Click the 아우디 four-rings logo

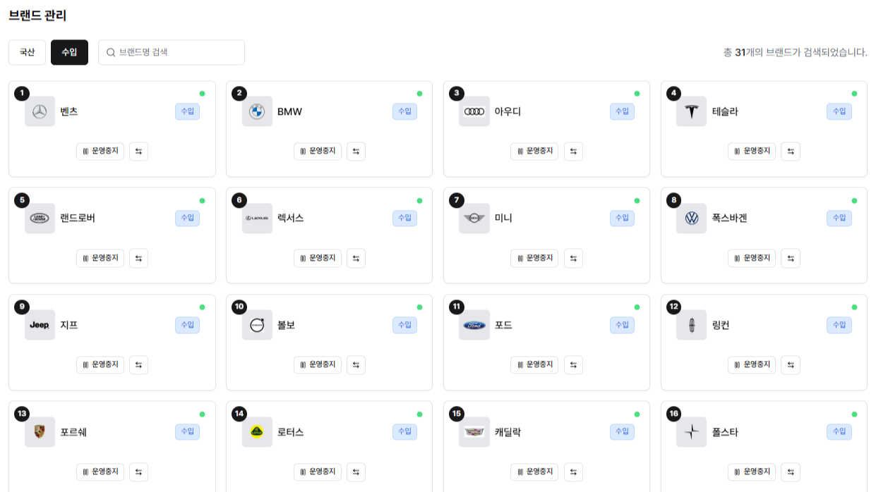pos(474,111)
